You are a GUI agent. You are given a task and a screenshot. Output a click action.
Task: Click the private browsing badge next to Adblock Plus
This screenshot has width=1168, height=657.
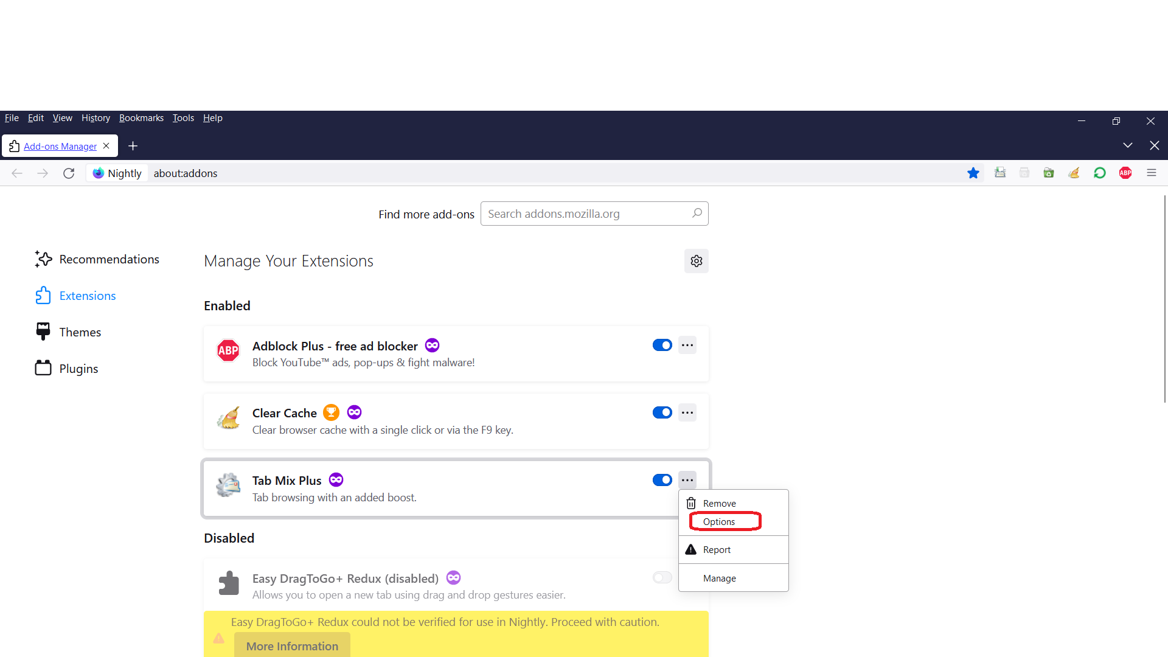(432, 346)
